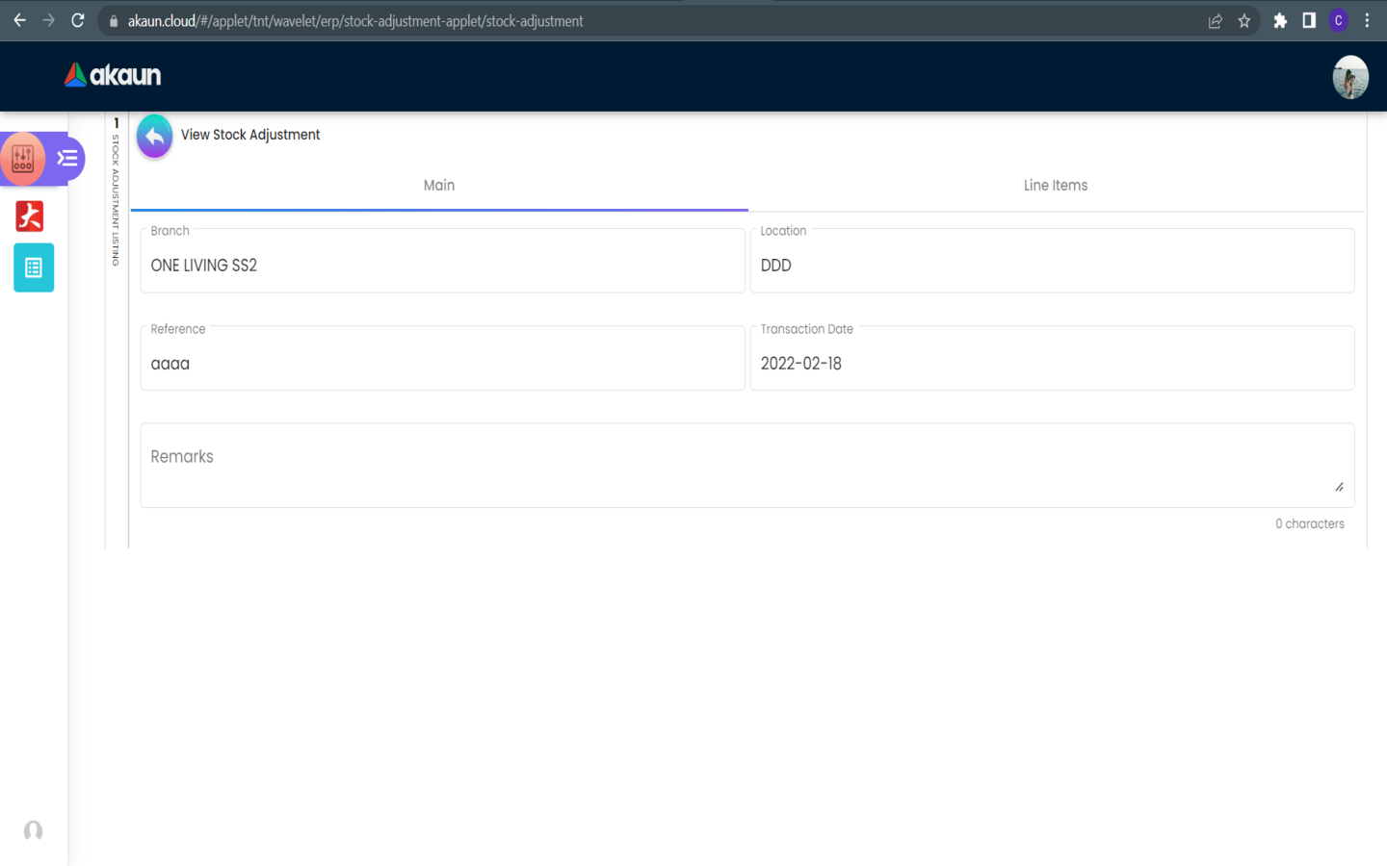This screenshot has width=1387, height=866.
Task: Switch to the Line Items tab
Action: (x=1056, y=186)
